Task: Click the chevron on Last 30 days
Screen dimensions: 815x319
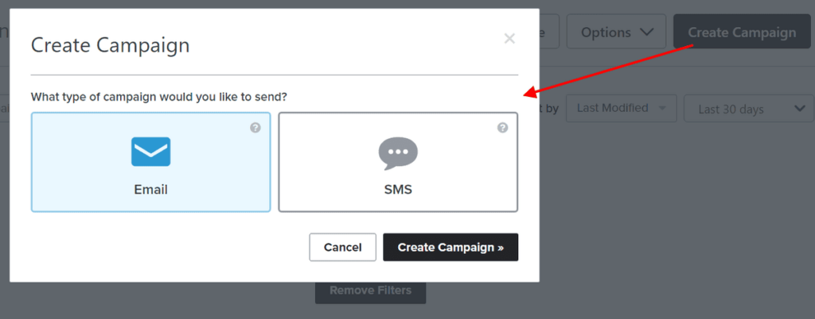Action: click(799, 109)
